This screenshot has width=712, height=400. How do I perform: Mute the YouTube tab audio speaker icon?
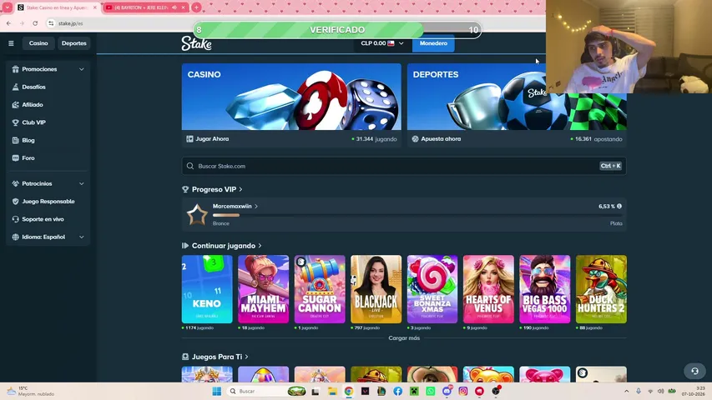(x=174, y=7)
